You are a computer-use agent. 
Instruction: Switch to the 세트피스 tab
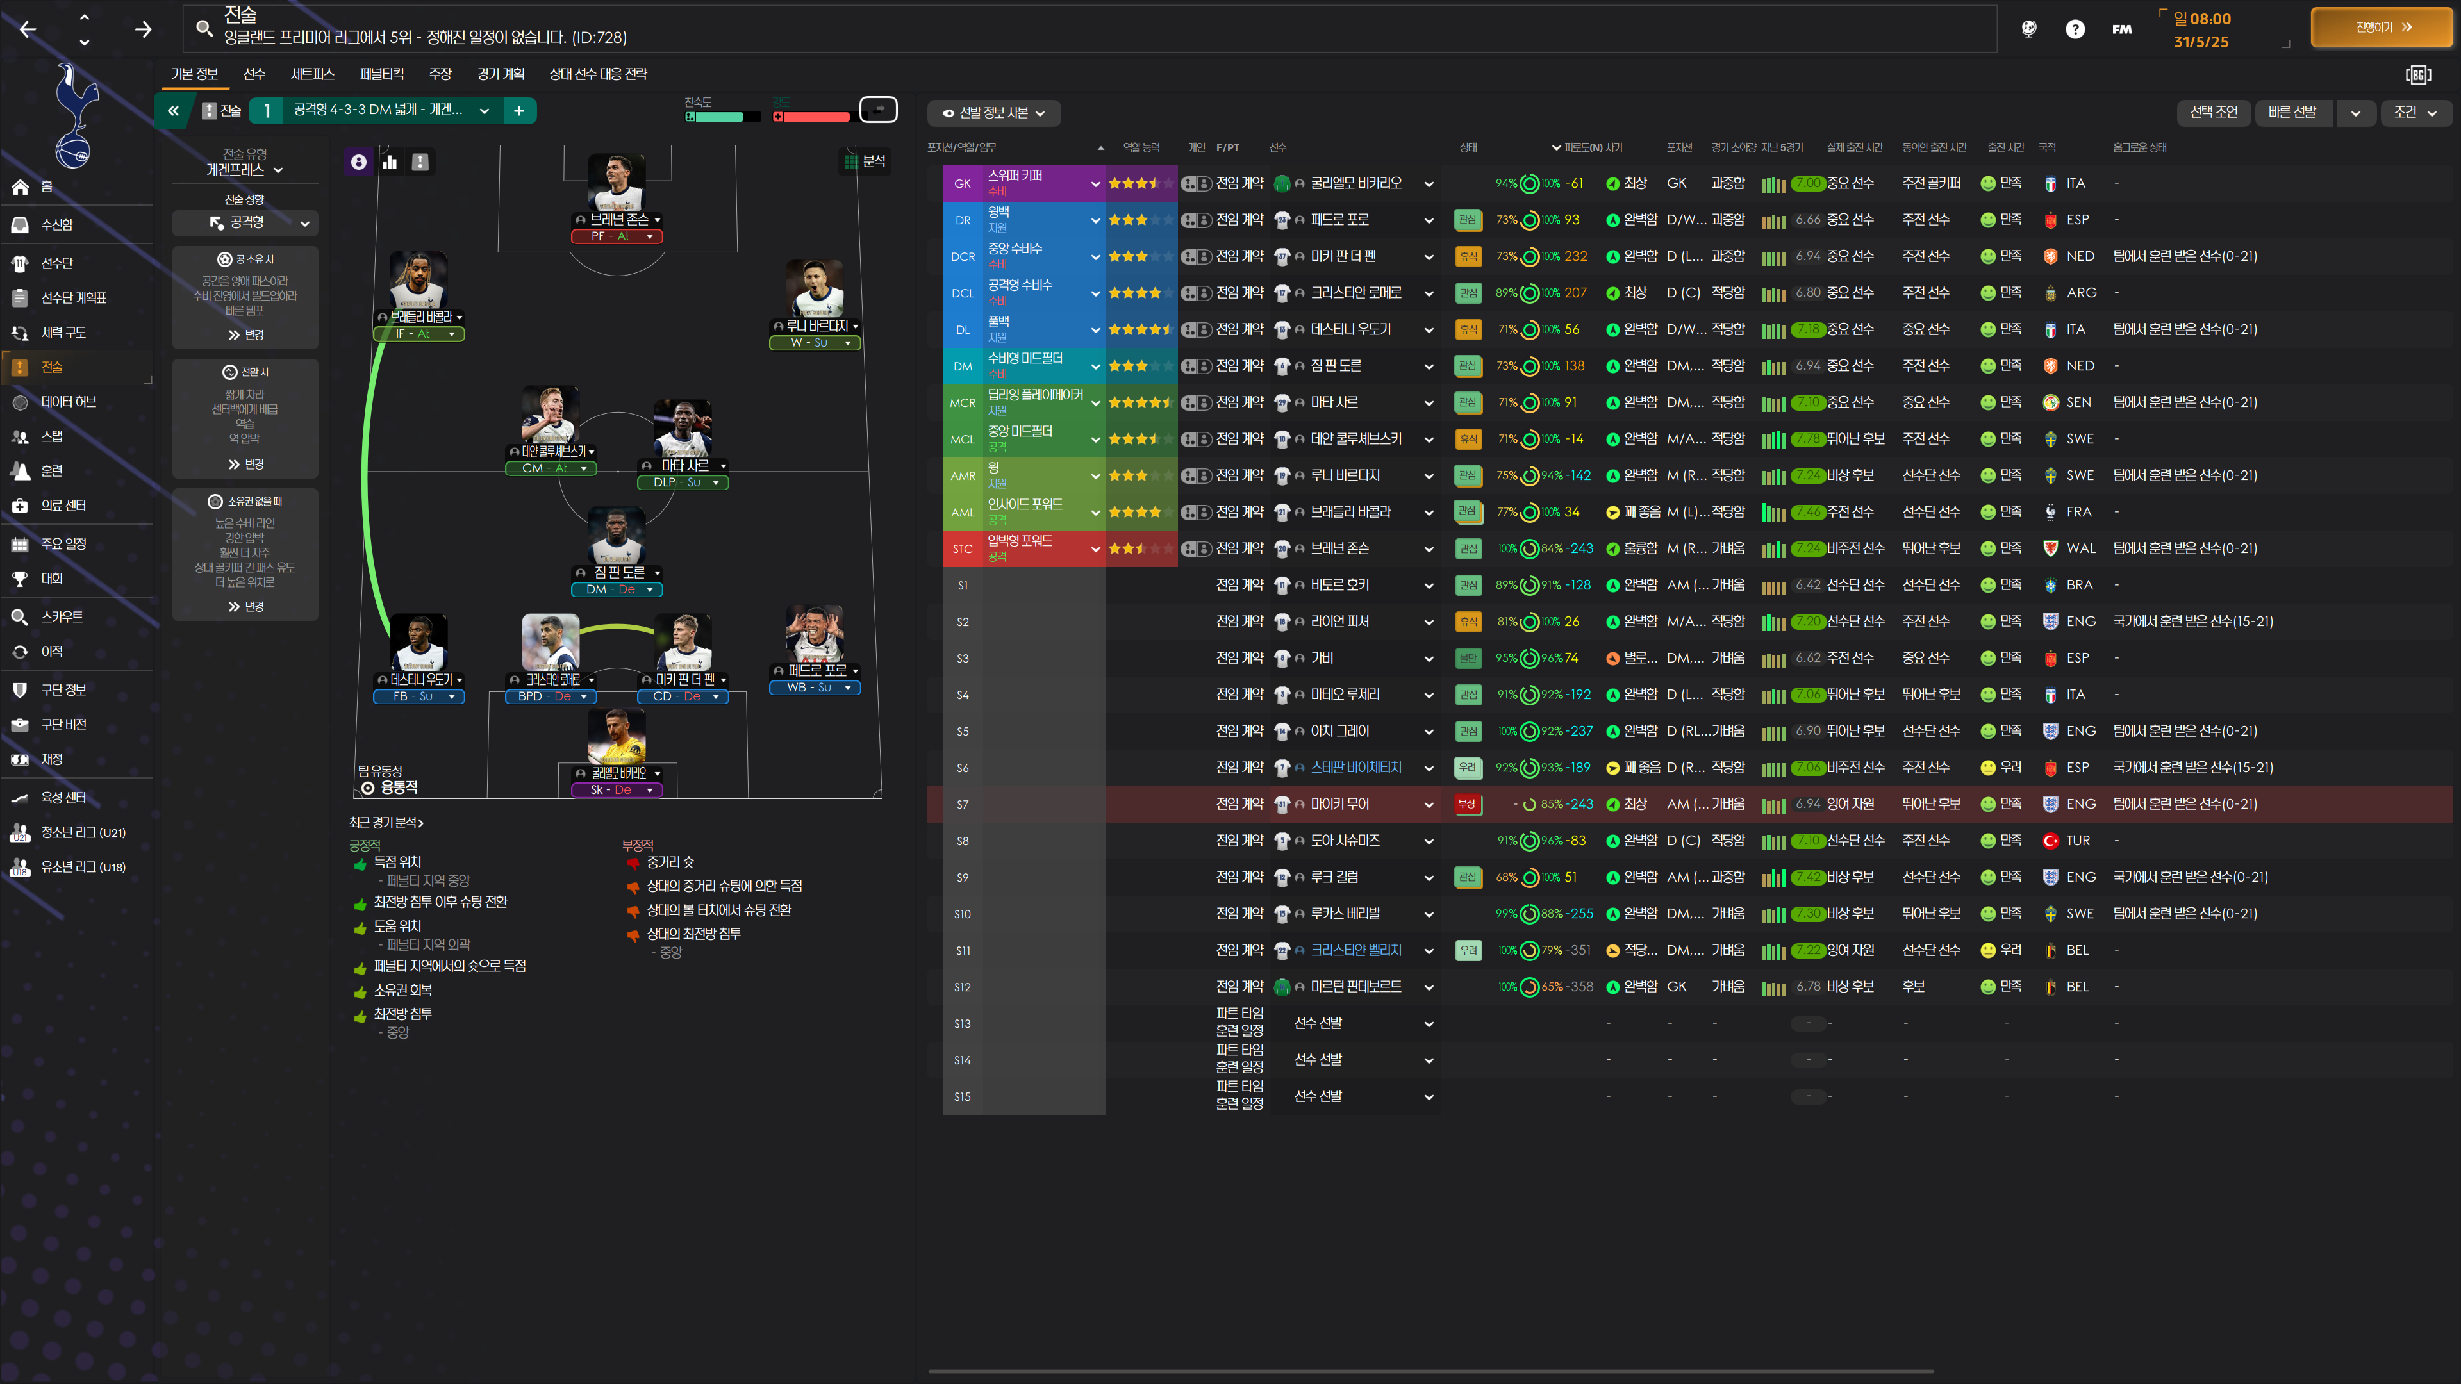click(312, 74)
